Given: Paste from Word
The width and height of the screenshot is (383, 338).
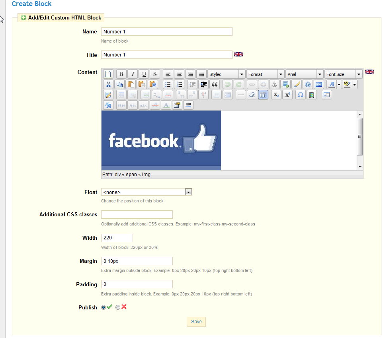Looking at the screenshot, I should (x=153, y=84).
